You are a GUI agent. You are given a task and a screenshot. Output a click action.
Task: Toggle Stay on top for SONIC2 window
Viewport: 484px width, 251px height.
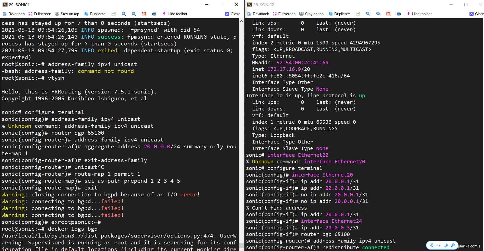tap(312, 14)
